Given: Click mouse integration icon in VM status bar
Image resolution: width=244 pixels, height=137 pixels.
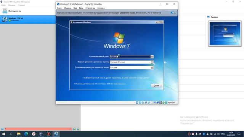Looking at the screenshot, I should click(x=163, y=102).
